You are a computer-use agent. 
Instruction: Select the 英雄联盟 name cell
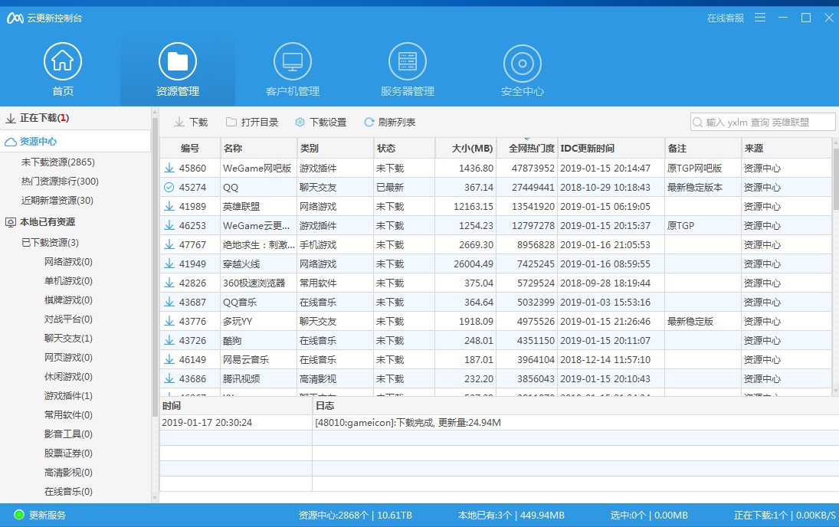pos(259,207)
